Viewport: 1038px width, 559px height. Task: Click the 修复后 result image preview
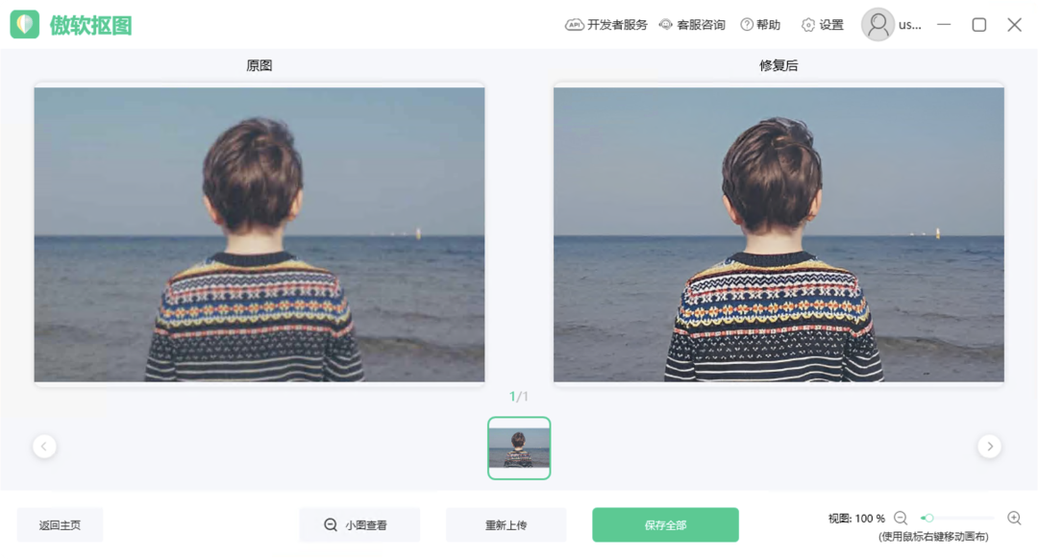778,234
